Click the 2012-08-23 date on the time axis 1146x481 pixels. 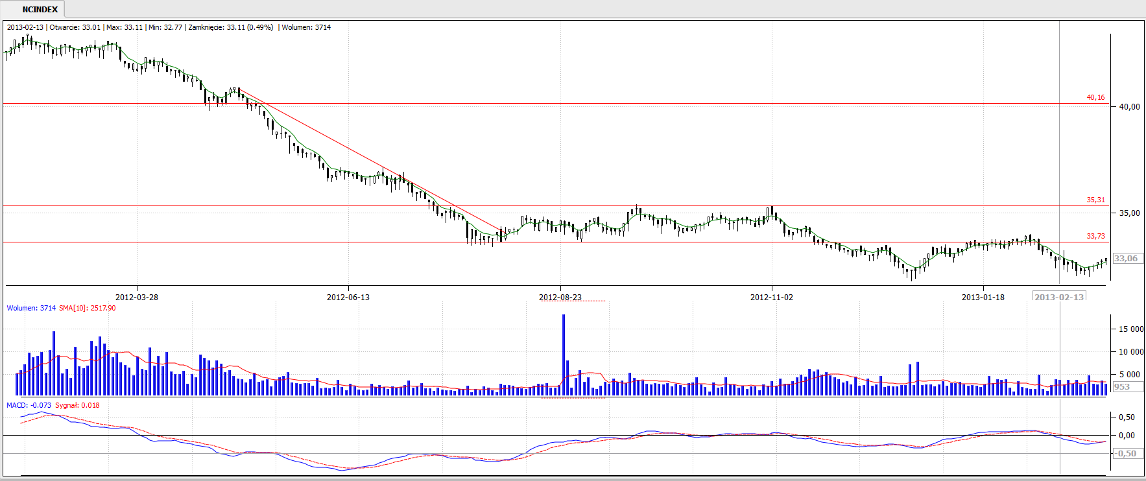[560, 297]
